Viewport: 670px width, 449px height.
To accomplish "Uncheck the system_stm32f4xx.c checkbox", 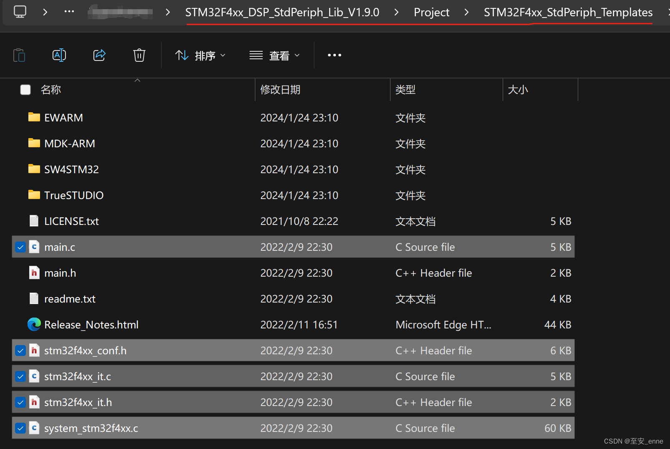I will tap(20, 428).
